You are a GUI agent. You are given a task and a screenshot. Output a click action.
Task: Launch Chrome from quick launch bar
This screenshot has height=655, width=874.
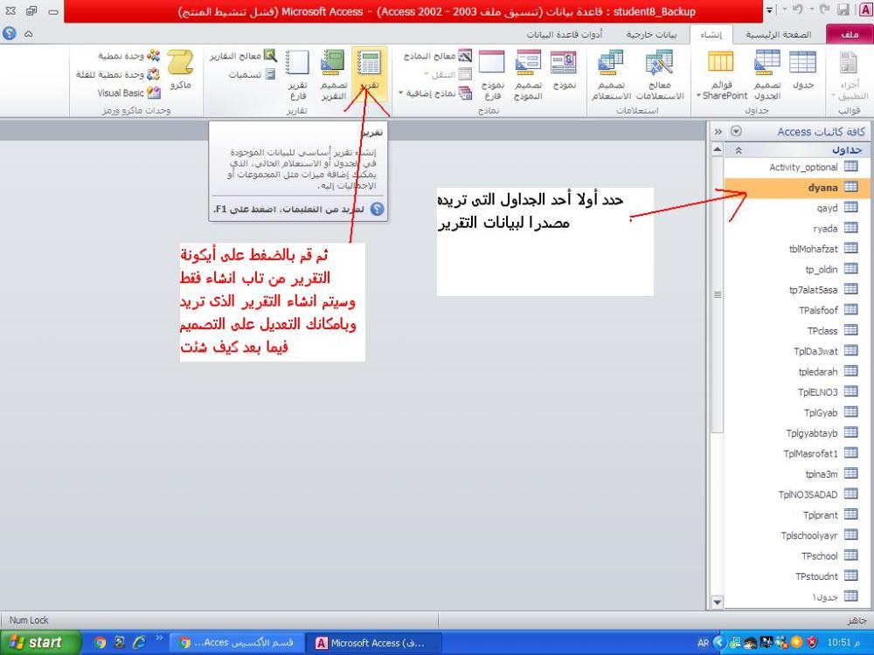point(100,643)
